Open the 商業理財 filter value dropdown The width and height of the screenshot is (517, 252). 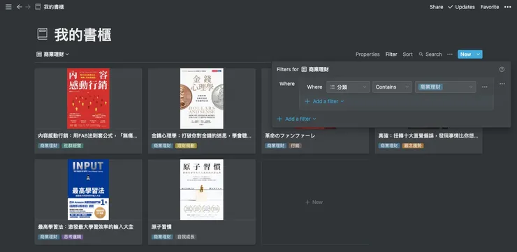[x=446, y=87]
